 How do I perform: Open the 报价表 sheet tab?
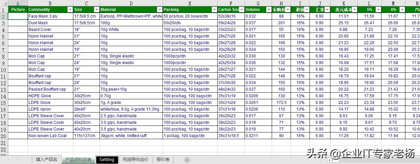pos(163,160)
